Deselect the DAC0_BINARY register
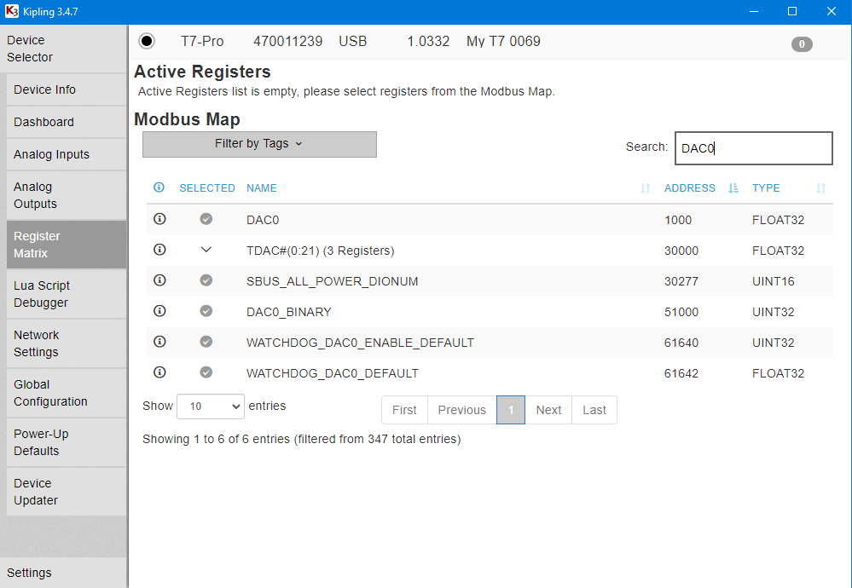 (206, 311)
